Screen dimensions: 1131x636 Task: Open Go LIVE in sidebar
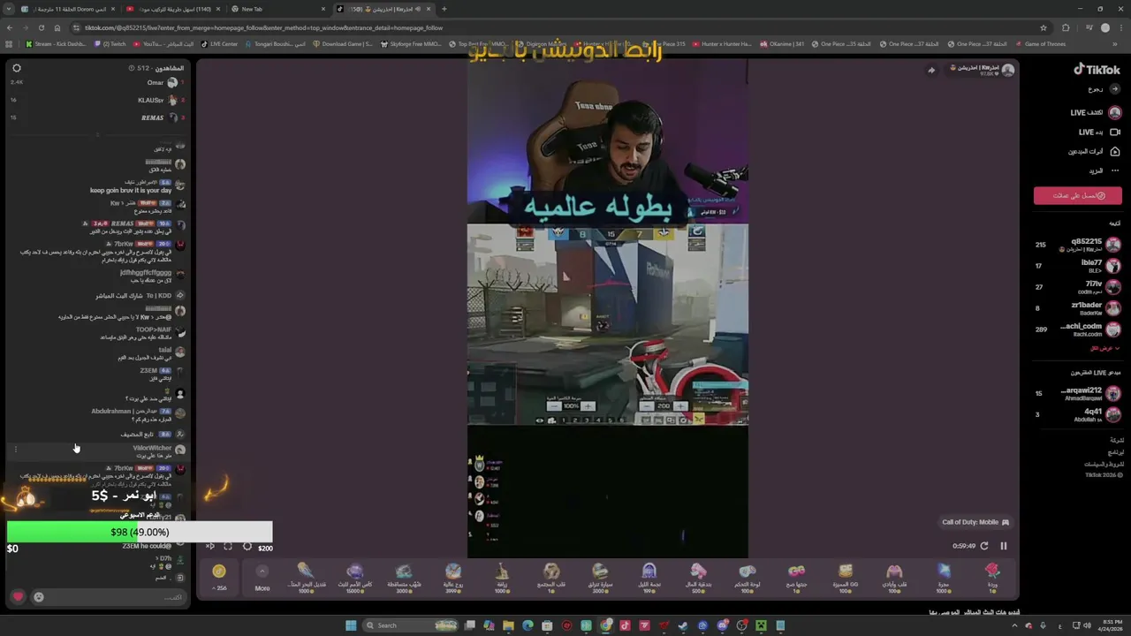point(1099,132)
